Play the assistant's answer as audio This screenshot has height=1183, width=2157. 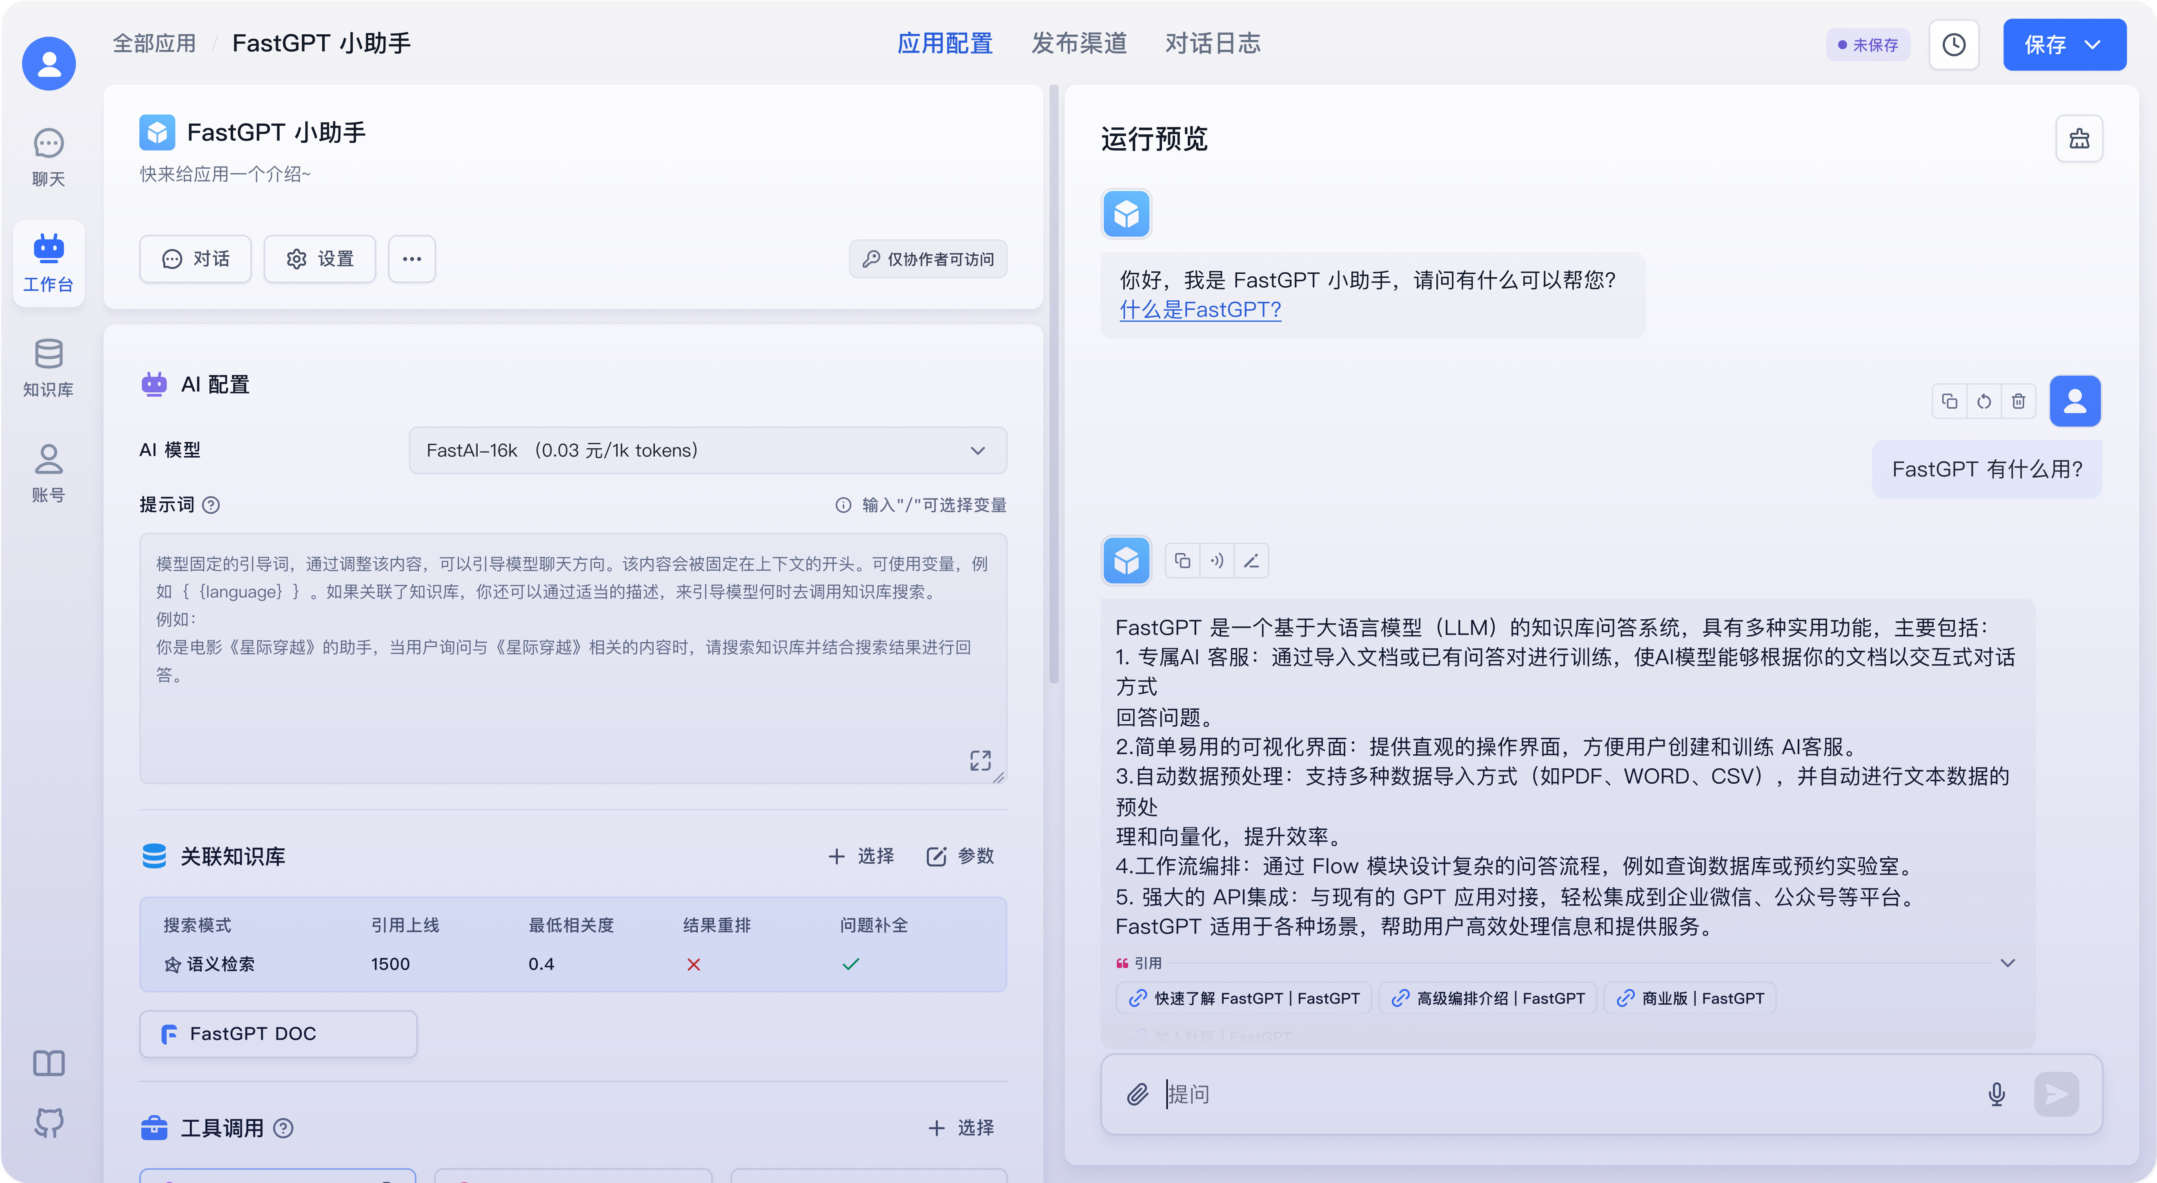coord(1217,561)
